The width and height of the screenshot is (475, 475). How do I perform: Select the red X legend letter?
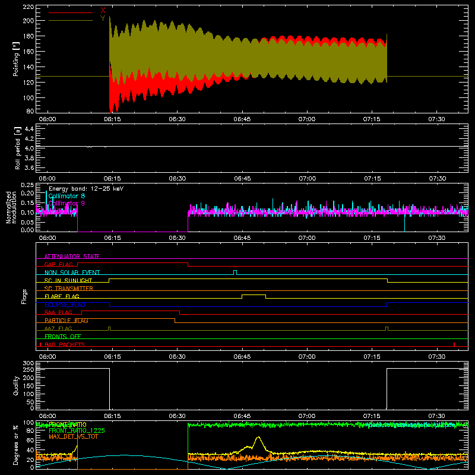pyautogui.click(x=103, y=11)
